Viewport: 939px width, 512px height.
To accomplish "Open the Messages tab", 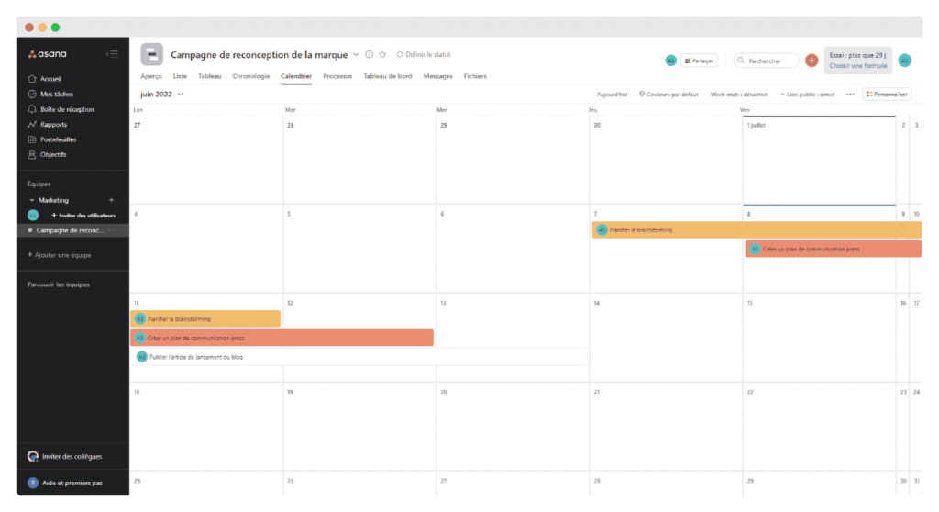I will (x=437, y=76).
